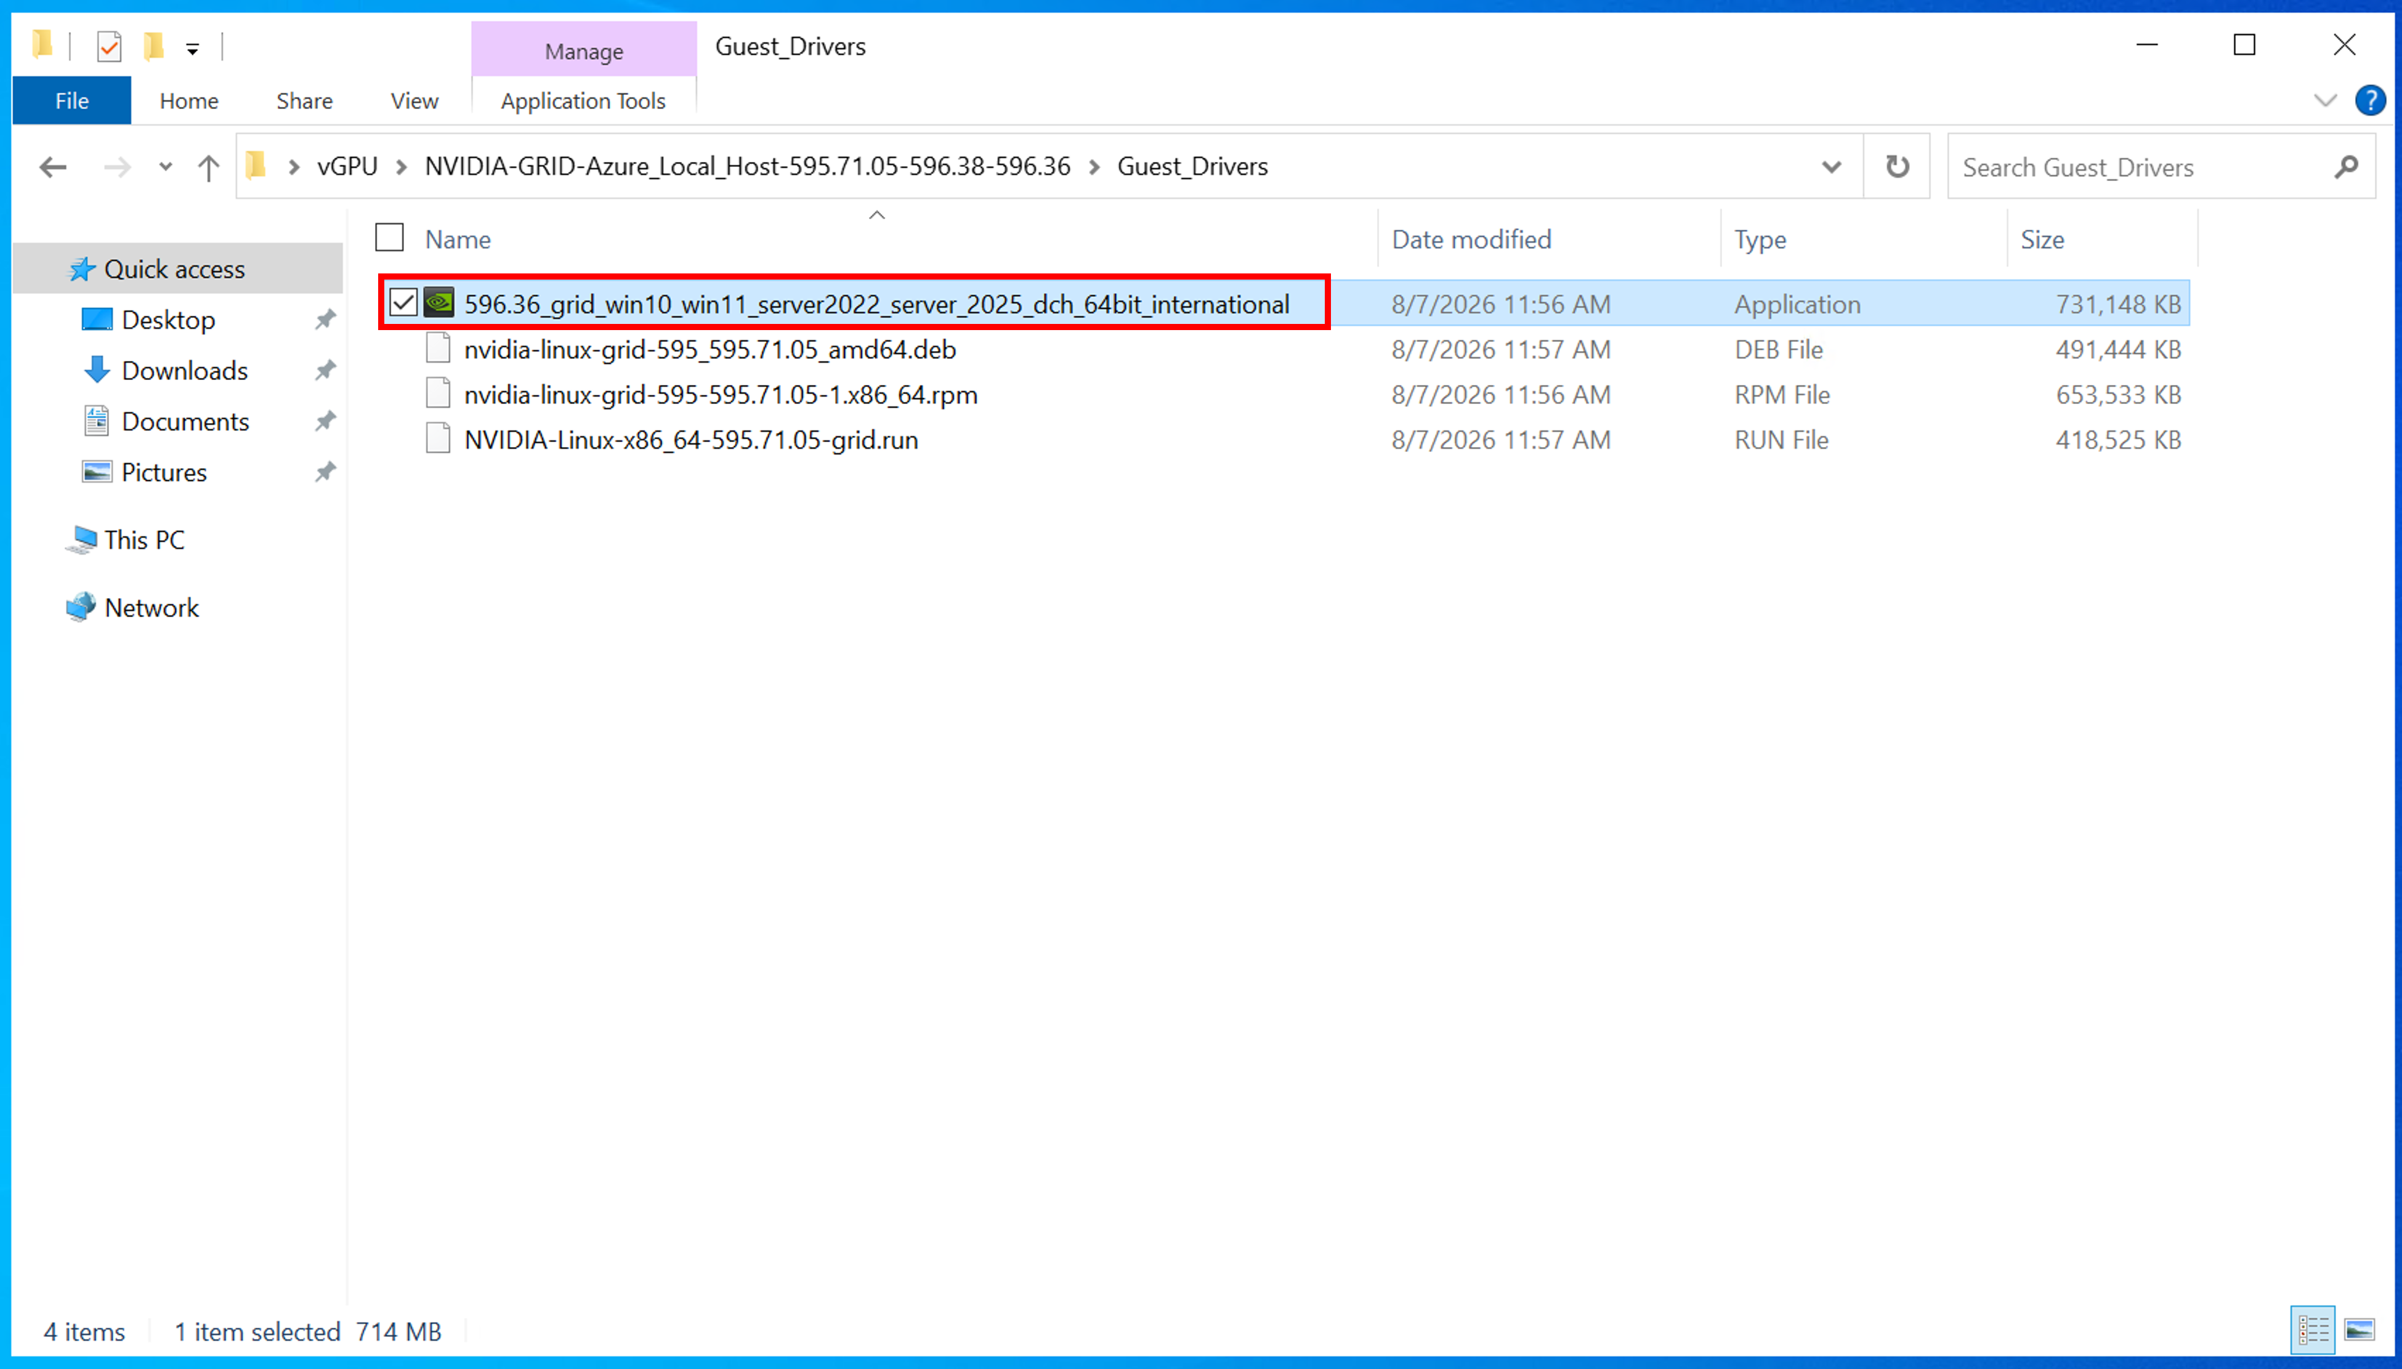Switch to Large icons view in status bar
The width and height of the screenshot is (2402, 1369).
(x=2360, y=1330)
